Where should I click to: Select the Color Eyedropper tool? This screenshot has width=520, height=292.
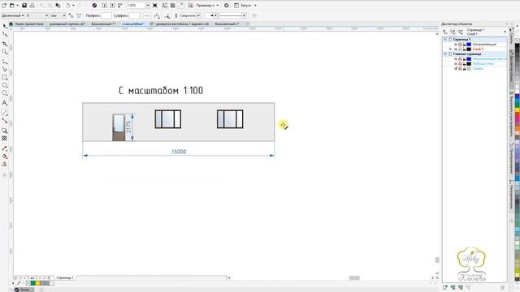point(5,148)
